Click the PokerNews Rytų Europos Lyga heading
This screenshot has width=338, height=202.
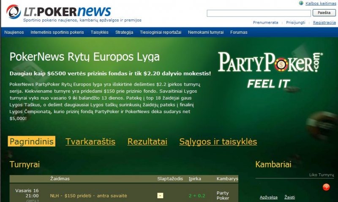pyautogui.click(x=84, y=57)
